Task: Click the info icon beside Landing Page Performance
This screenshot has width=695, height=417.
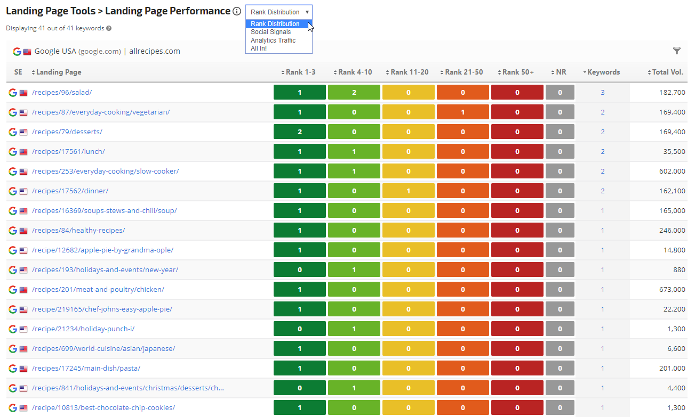Action: [x=237, y=12]
